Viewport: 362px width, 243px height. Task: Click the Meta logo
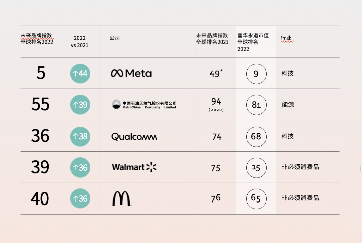coord(131,73)
